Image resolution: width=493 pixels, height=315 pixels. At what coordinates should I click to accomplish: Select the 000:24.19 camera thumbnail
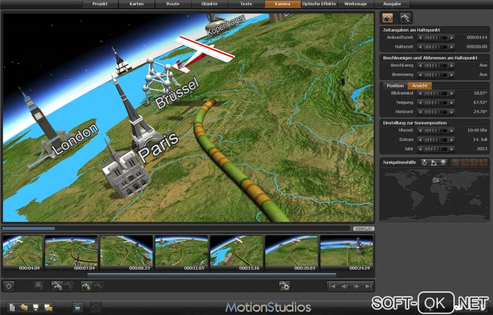pyautogui.click(x=347, y=253)
